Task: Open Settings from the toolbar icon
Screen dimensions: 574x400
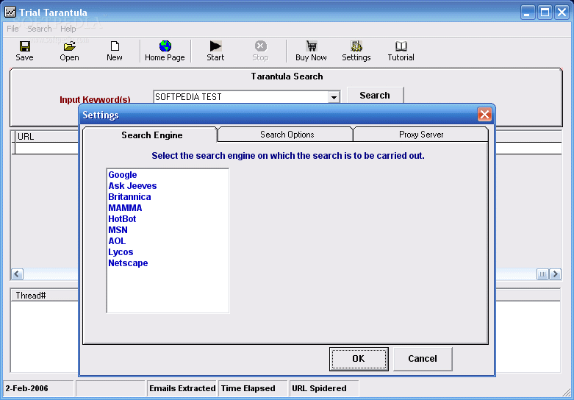Action: coord(356,46)
